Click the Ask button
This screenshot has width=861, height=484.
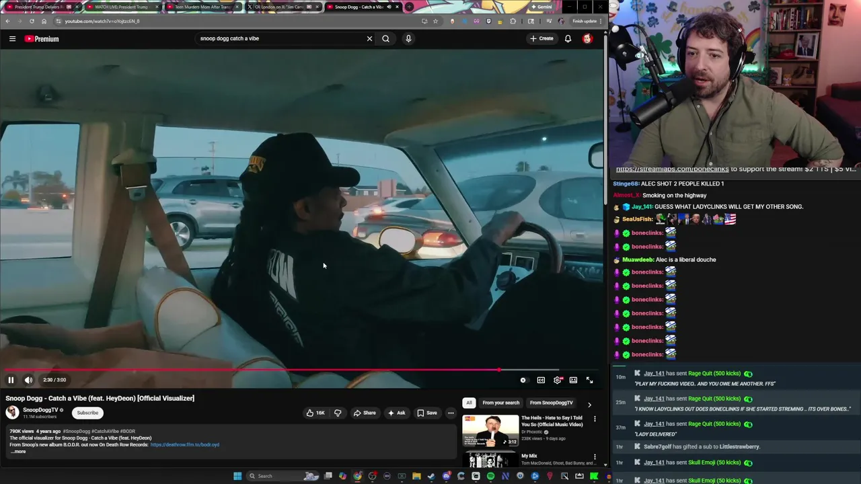(396, 413)
